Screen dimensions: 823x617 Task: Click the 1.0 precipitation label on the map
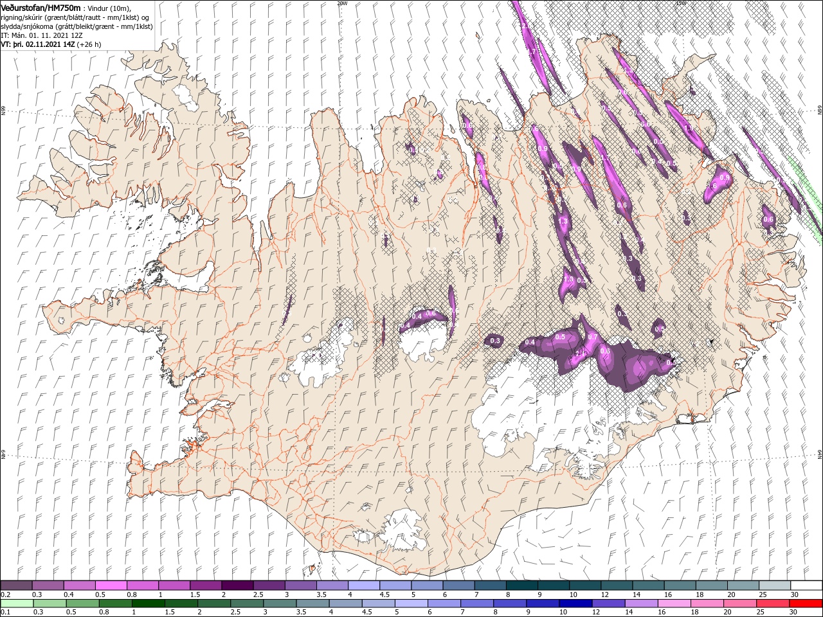[568, 280]
